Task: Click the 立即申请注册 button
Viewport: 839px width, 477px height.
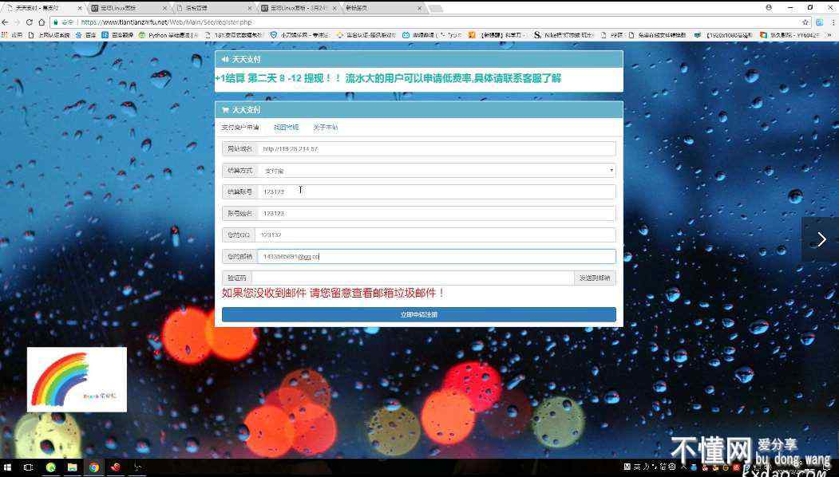Action: click(419, 314)
